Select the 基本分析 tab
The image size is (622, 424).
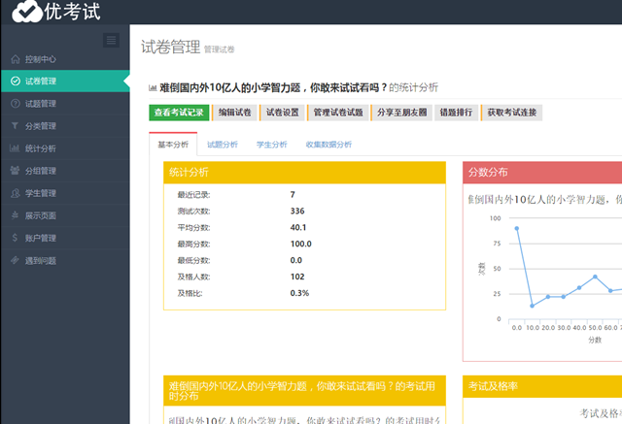tap(173, 145)
